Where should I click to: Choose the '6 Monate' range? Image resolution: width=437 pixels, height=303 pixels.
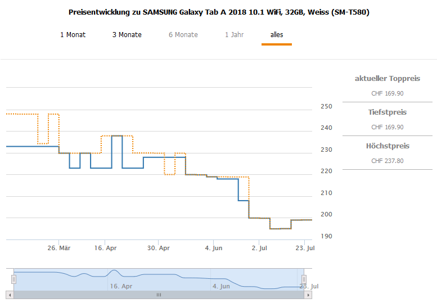click(183, 35)
